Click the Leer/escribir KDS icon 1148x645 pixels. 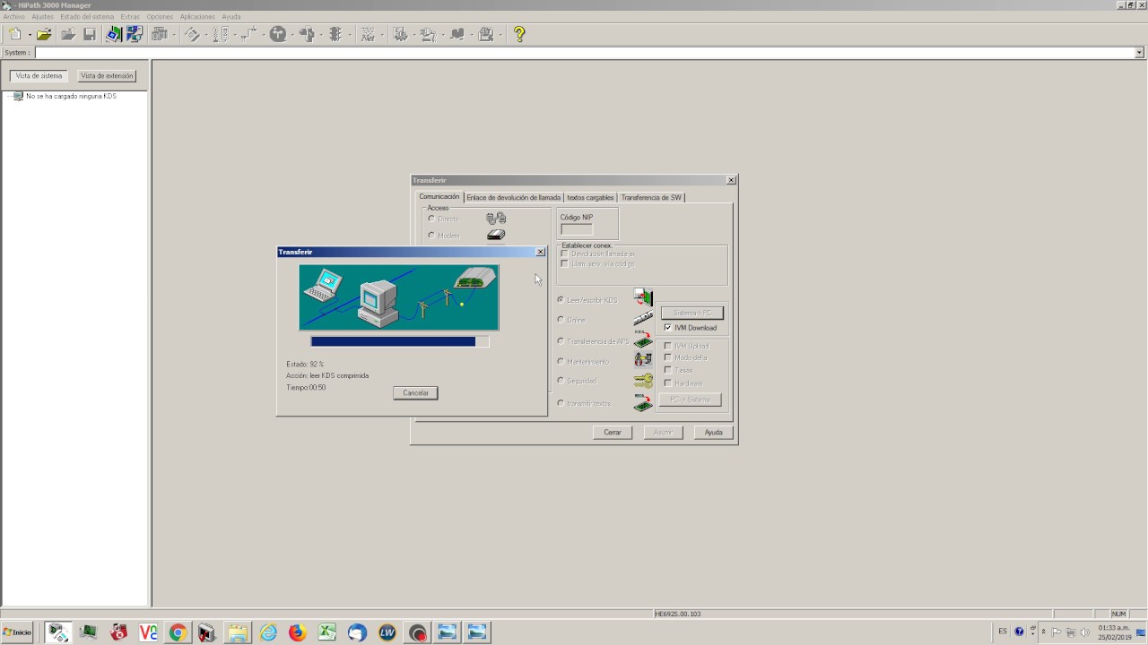pyautogui.click(x=643, y=297)
